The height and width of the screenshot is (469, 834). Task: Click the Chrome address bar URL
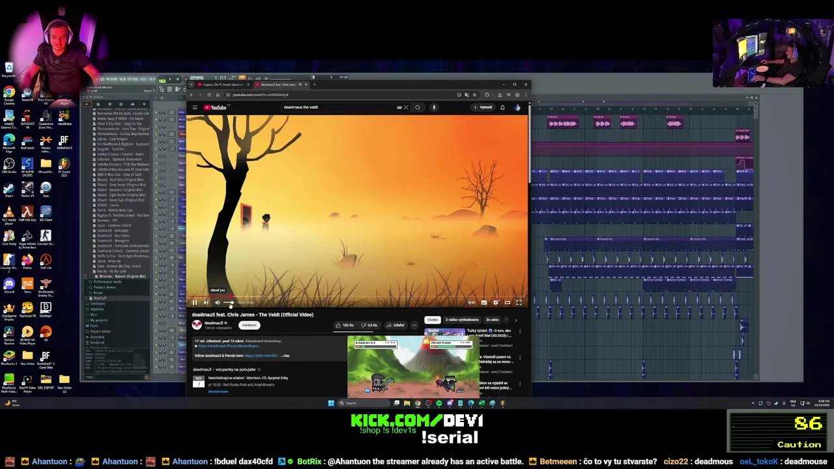(261, 95)
